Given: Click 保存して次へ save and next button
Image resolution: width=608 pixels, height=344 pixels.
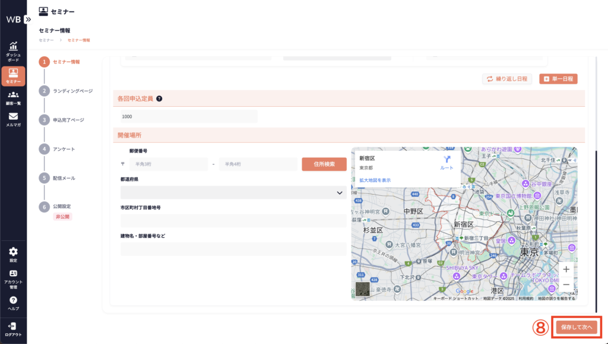Looking at the screenshot, I should [x=577, y=327].
